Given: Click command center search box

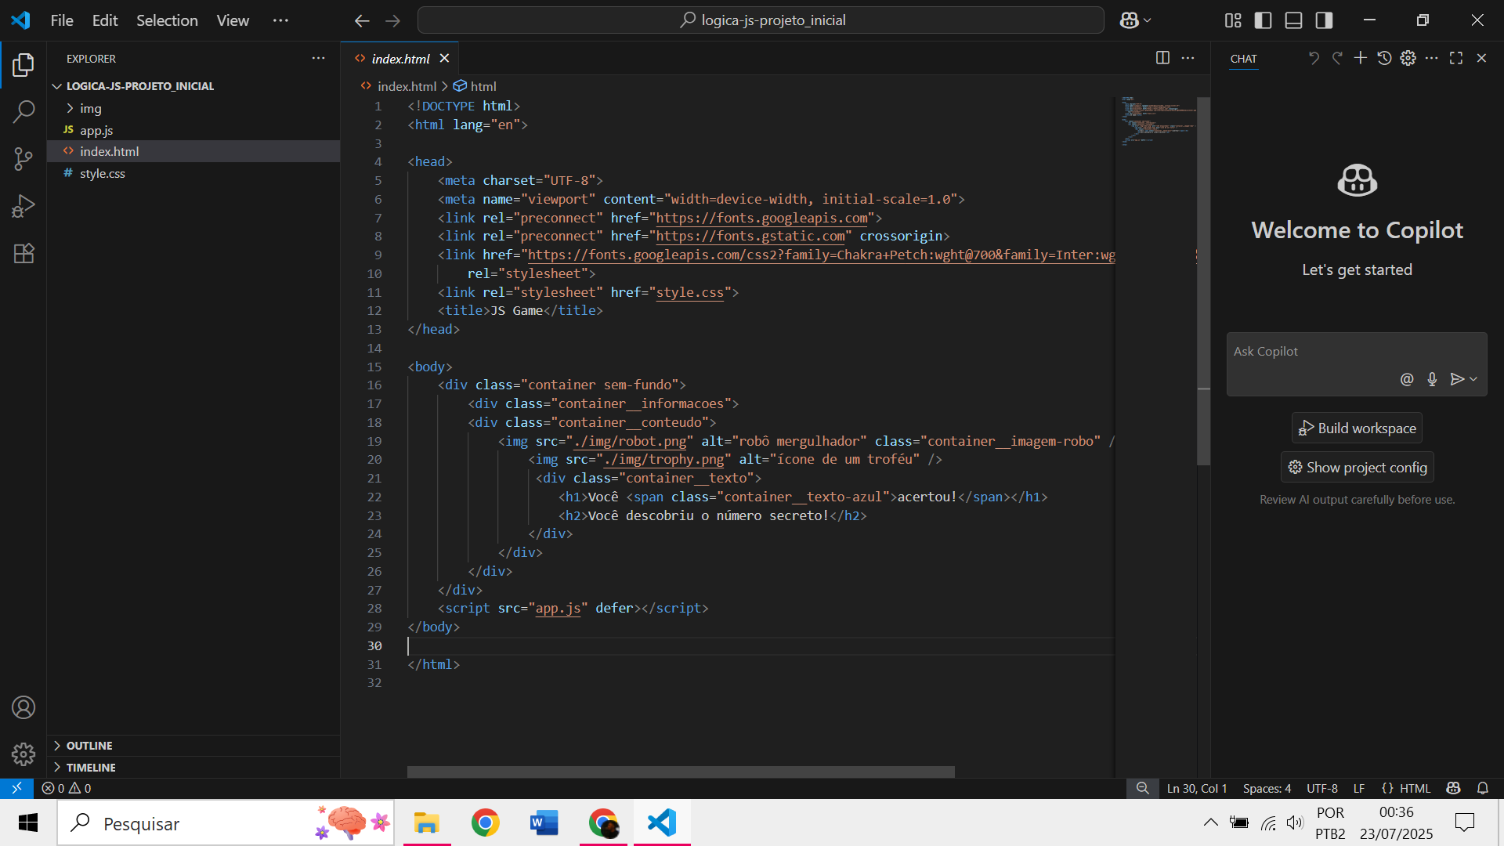Looking at the screenshot, I should pyautogui.click(x=761, y=20).
